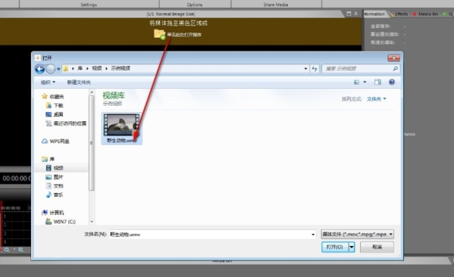The width and height of the screenshot is (454, 277).
Task: Select Favorites (收藏夹) in the sidebar
Action: pos(53,96)
